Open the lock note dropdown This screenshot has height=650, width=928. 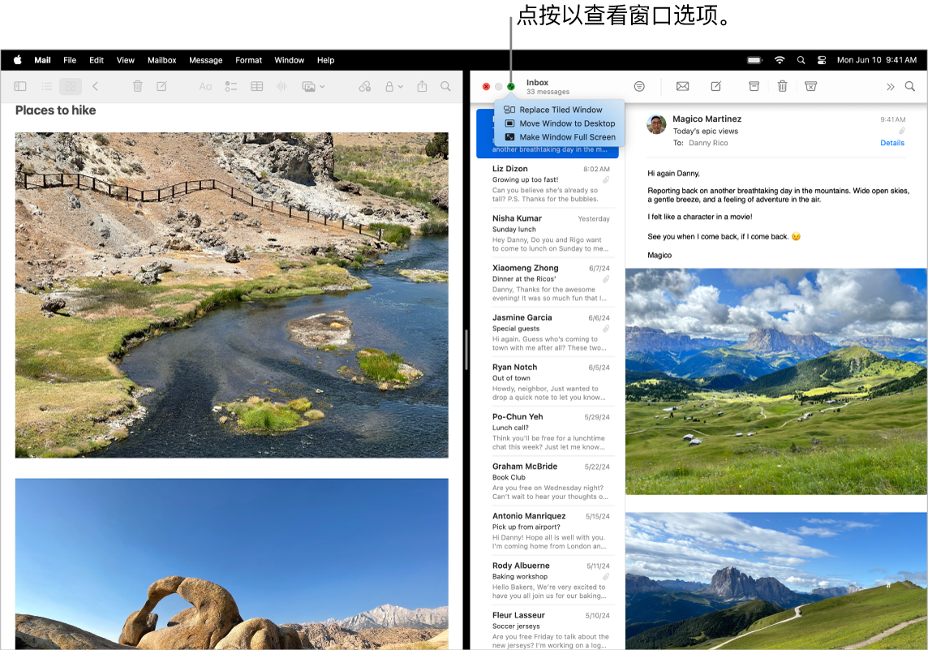393,86
